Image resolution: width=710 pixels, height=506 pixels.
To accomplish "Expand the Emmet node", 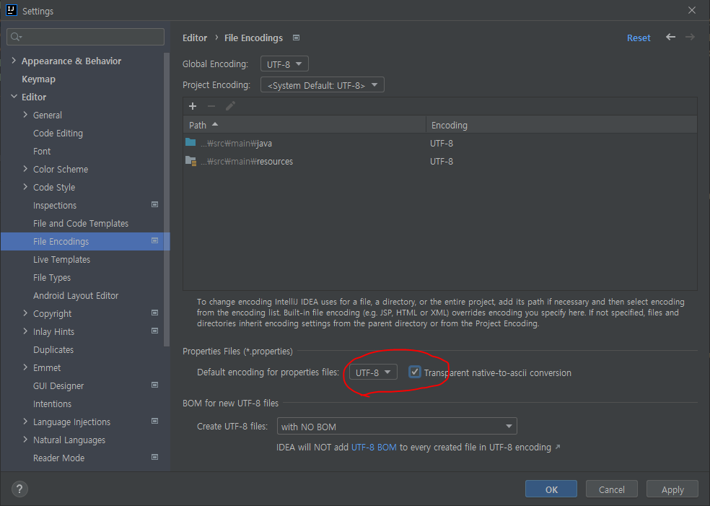I will coord(25,367).
